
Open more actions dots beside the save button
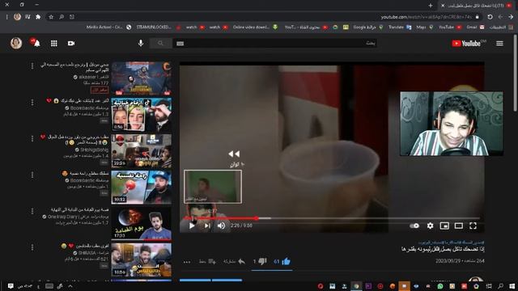[x=187, y=262]
